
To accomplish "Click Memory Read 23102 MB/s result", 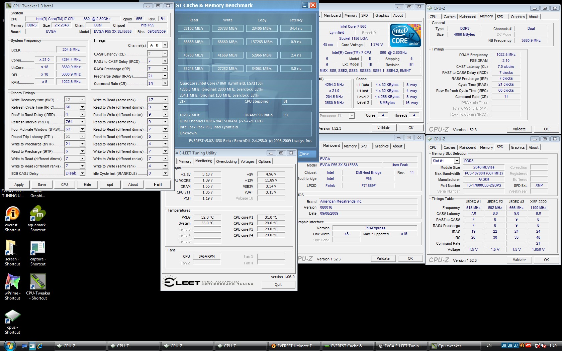I will pos(193,28).
